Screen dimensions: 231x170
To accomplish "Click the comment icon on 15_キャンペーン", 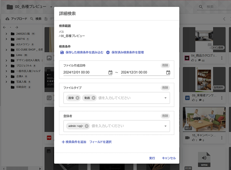I will coord(200,140).
